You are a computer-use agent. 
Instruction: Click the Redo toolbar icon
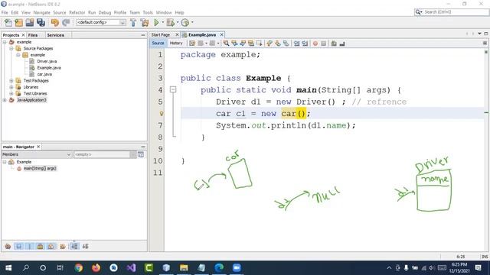(x=66, y=22)
